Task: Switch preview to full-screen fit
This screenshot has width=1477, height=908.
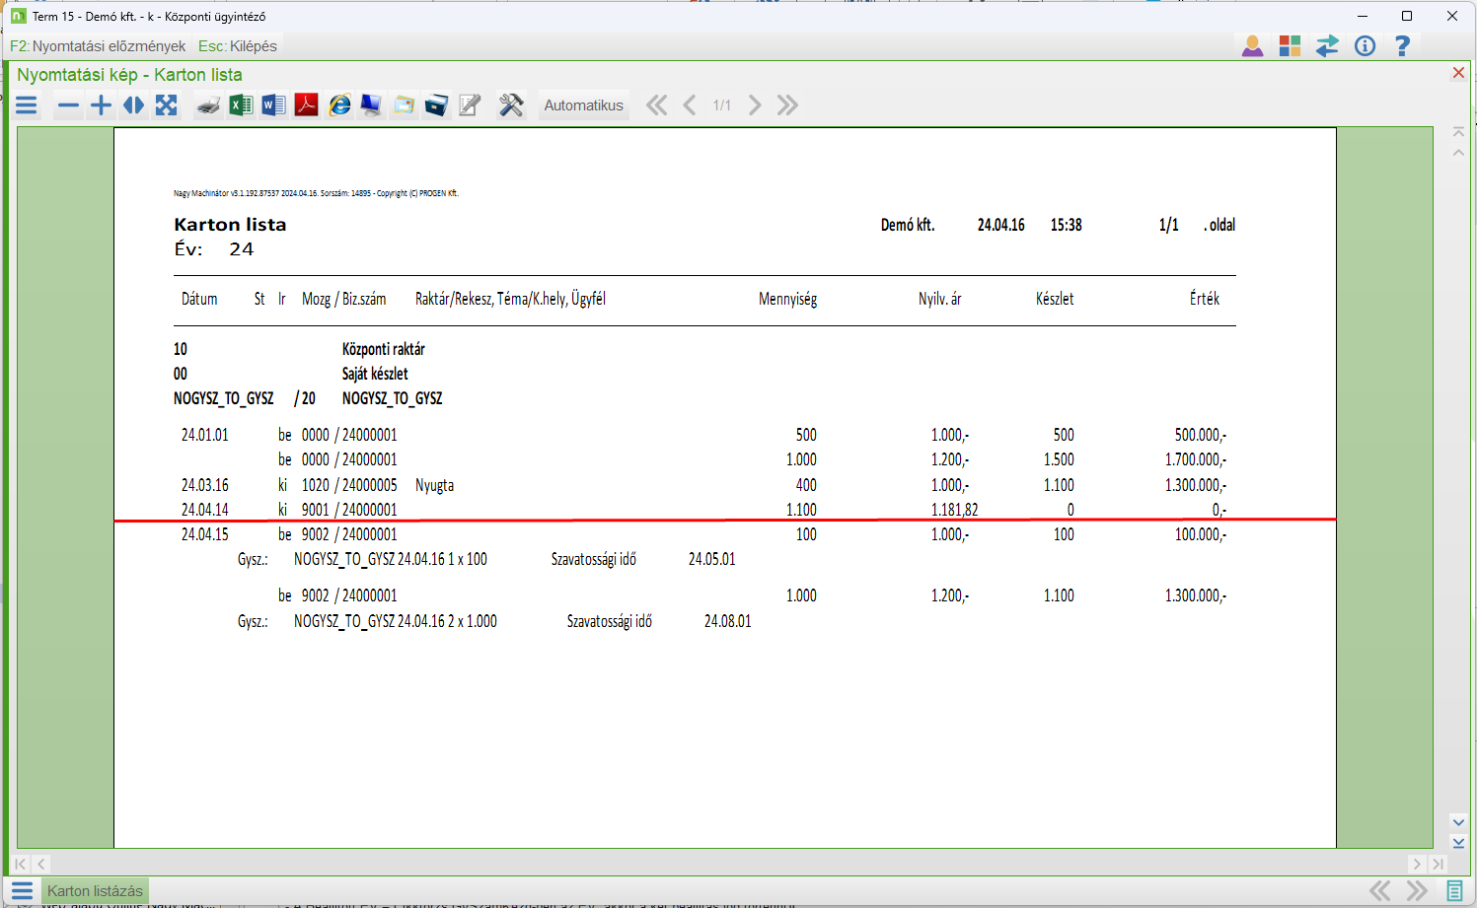Action: [166, 105]
